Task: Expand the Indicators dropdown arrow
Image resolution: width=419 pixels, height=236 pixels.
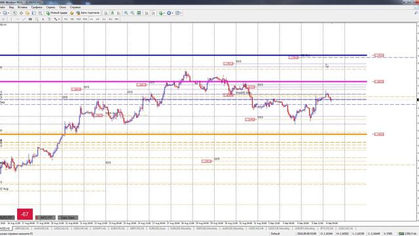Action: 164,13
